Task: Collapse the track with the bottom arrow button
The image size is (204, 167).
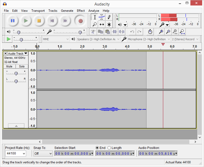Action: (16, 126)
